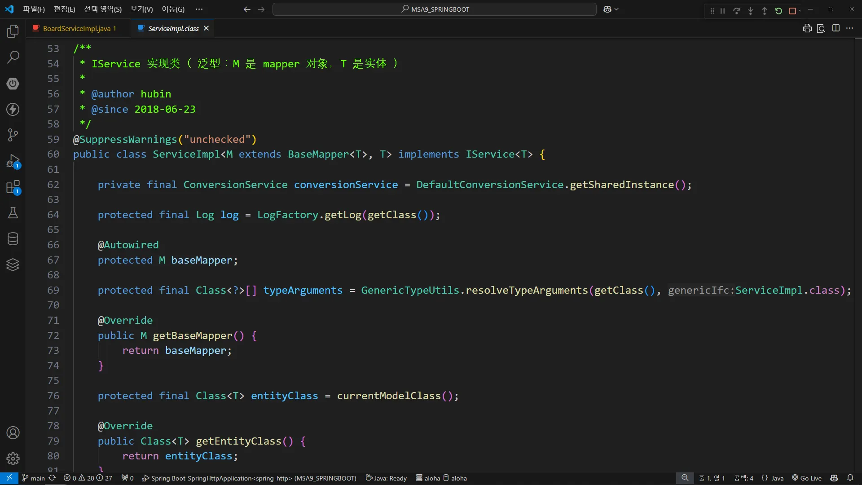Click Java: Ready status item

tap(386, 478)
